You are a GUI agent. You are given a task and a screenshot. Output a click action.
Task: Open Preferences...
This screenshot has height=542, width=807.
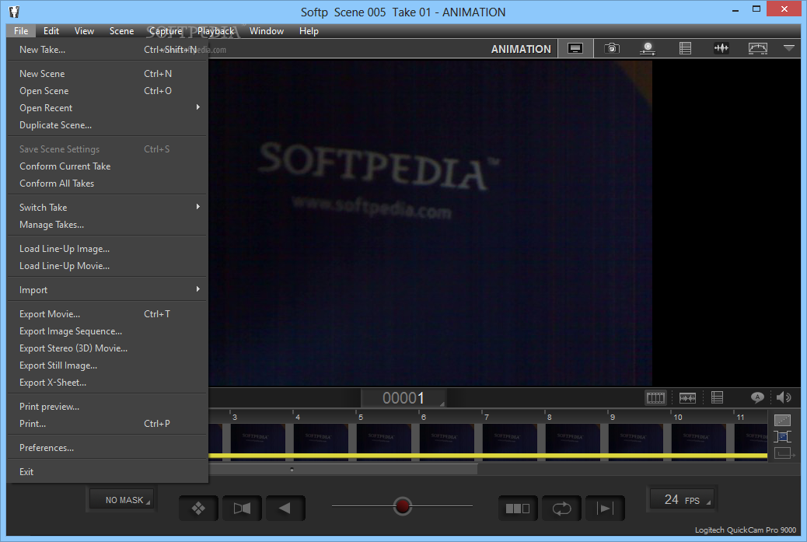point(107,448)
